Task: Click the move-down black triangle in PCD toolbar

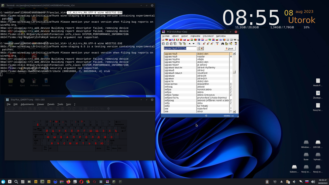Action: [194, 44]
